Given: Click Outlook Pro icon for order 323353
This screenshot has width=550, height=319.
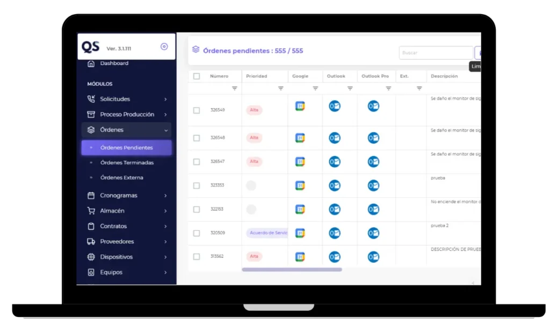Looking at the screenshot, I should click(x=373, y=186).
